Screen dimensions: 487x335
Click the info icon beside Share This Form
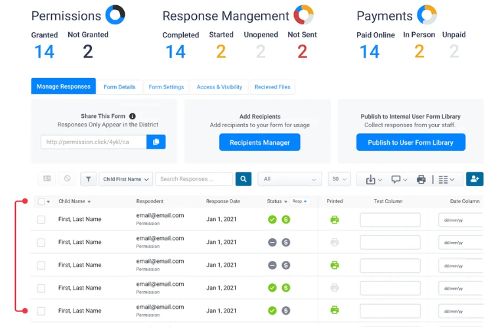133,116
